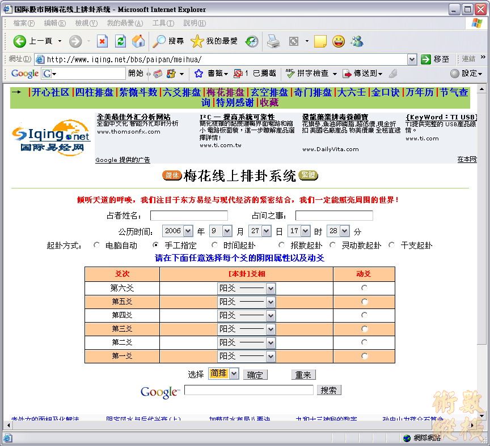Open the 檢視(V) menu

86,23
